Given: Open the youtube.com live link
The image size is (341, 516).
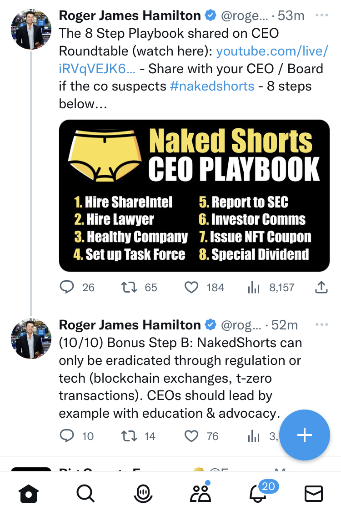Looking at the screenshot, I should tap(271, 51).
